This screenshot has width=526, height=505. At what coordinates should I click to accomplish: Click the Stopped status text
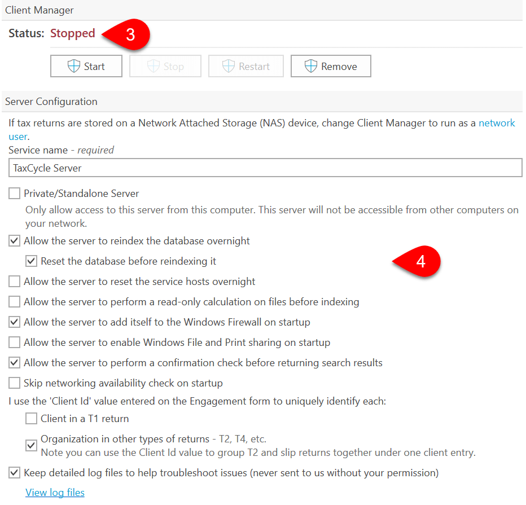click(x=73, y=33)
